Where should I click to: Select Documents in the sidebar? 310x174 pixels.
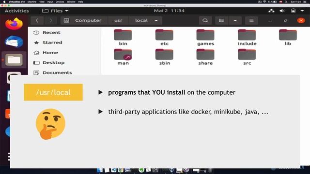click(57, 72)
